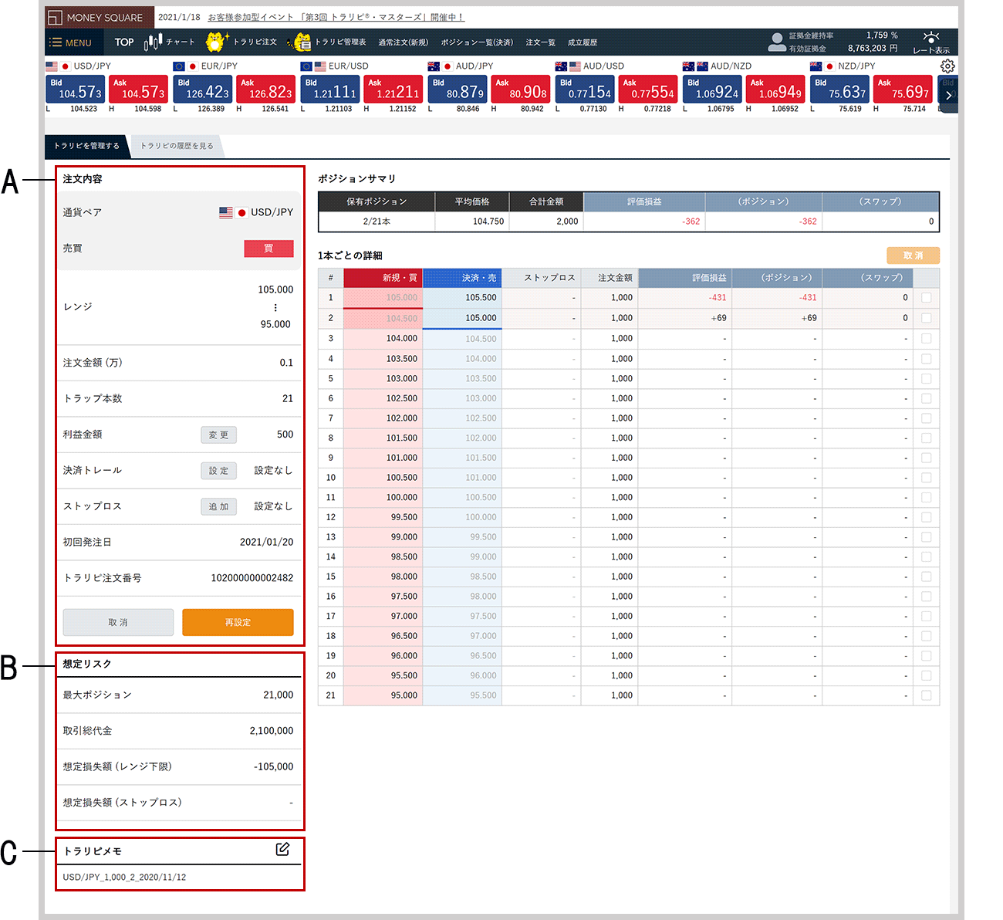The height and width of the screenshot is (920, 1003).
Task: Click the orange 再設定 button
Action: click(238, 622)
